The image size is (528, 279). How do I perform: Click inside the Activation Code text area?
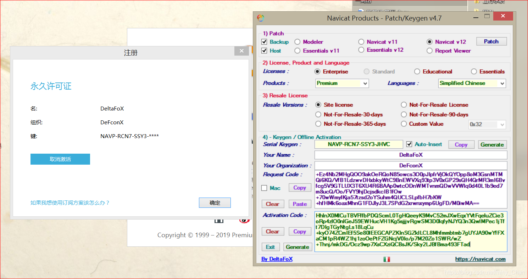[x=411, y=232]
